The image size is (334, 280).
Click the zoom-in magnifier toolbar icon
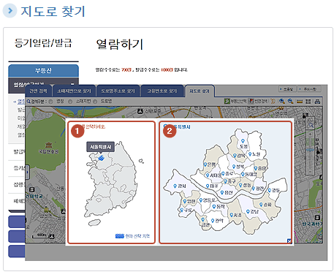282,101
